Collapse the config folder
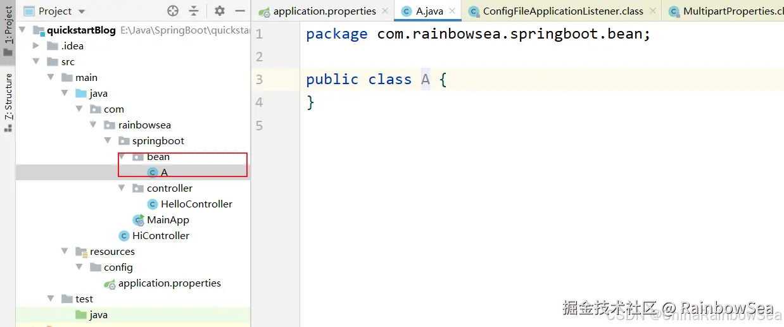Viewport: 784px width, 327px height. 79,267
